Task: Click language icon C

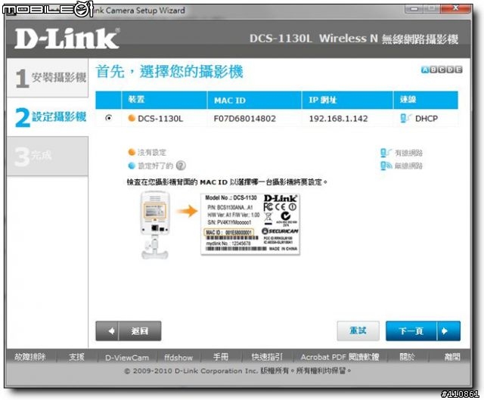Action: coord(442,70)
